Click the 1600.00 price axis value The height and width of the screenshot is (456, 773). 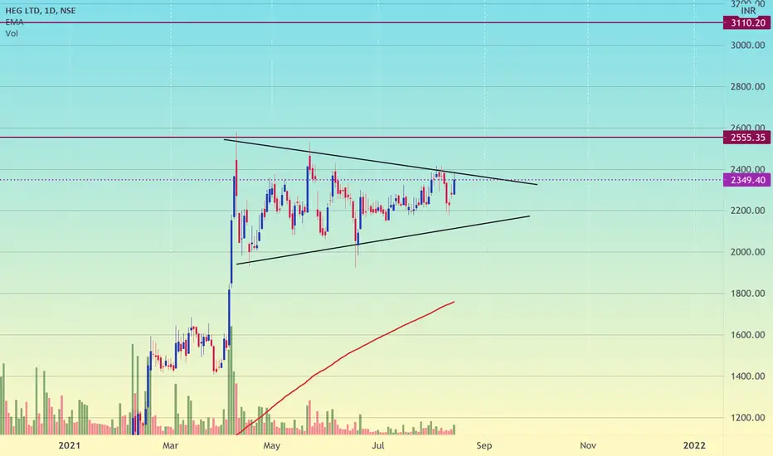pyautogui.click(x=747, y=335)
